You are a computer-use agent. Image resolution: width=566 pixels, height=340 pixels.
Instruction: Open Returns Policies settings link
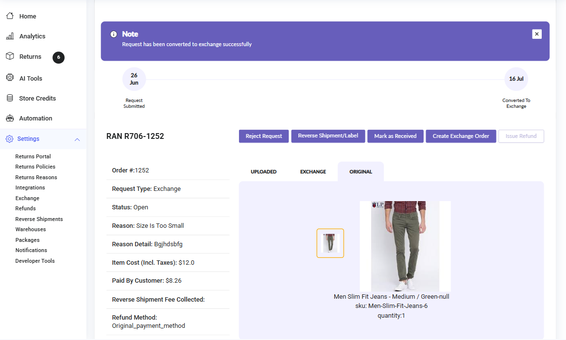pyautogui.click(x=35, y=167)
